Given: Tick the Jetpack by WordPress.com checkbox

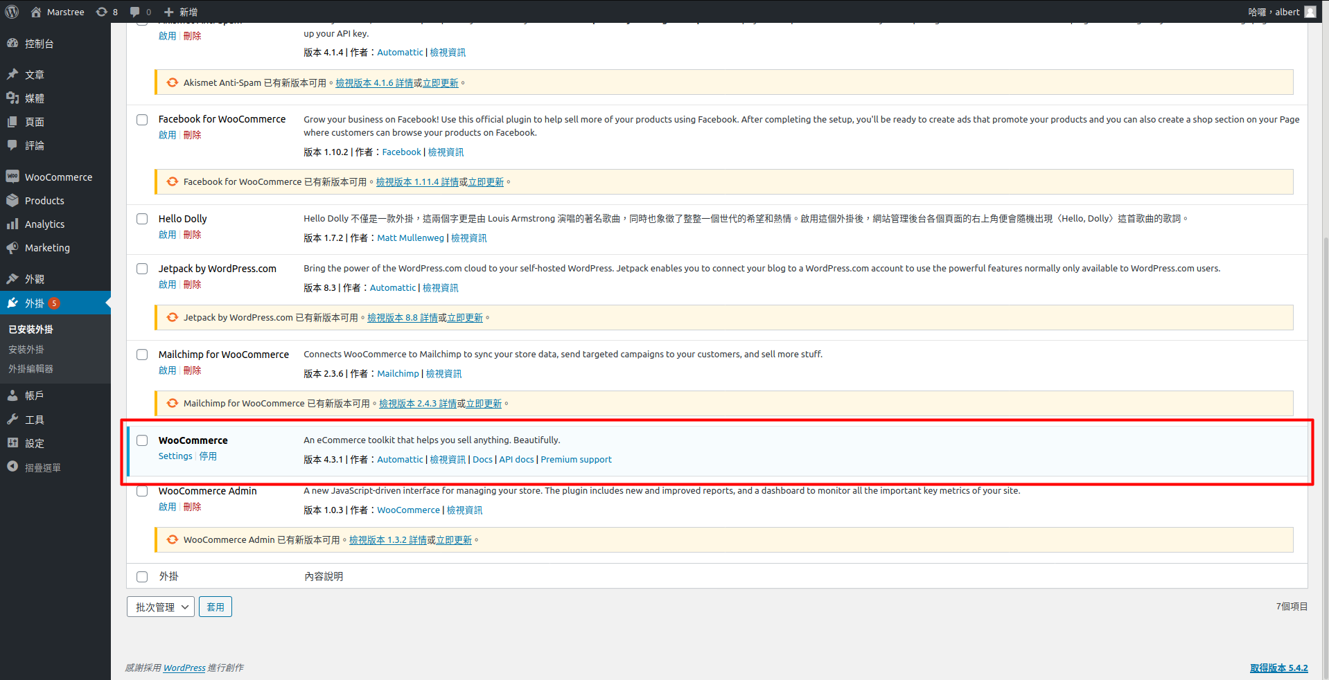Looking at the screenshot, I should pyautogui.click(x=142, y=269).
